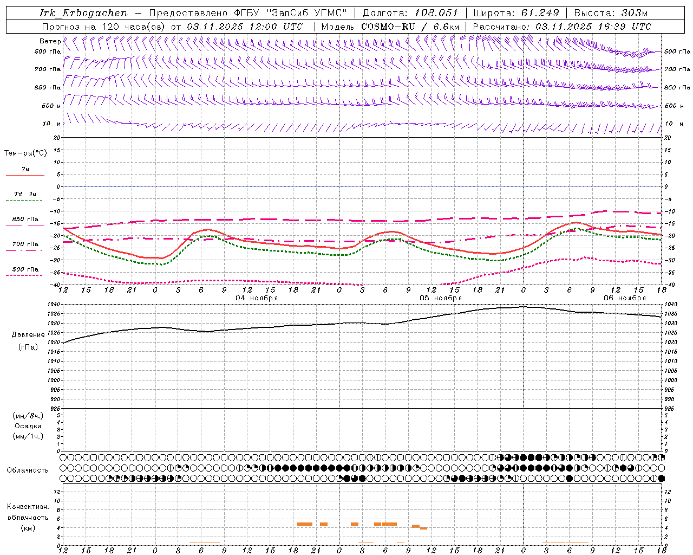Click the Осадки precipitation label
Image resolution: width=693 pixels, height=555 pixels.
[28, 426]
